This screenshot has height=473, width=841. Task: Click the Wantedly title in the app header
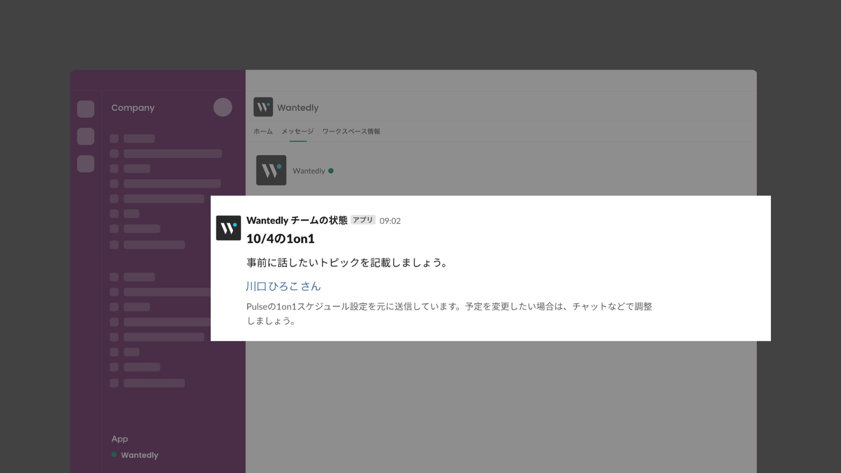pyautogui.click(x=298, y=107)
